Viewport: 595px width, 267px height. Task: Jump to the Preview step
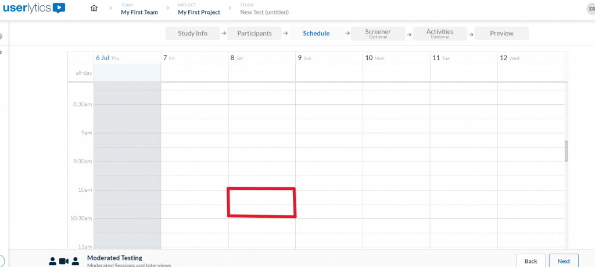(501, 34)
